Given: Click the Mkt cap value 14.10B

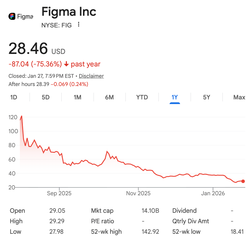Looking at the screenshot, I should click(150, 210).
